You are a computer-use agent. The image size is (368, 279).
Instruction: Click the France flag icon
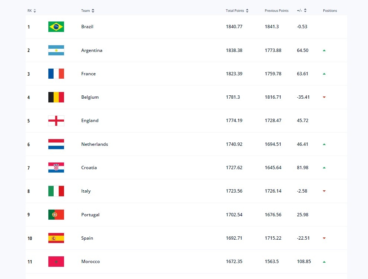(56, 74)
